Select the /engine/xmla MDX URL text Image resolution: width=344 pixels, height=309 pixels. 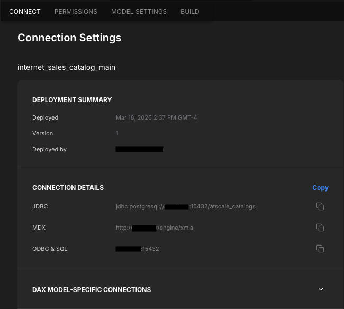tap(155, 228)
